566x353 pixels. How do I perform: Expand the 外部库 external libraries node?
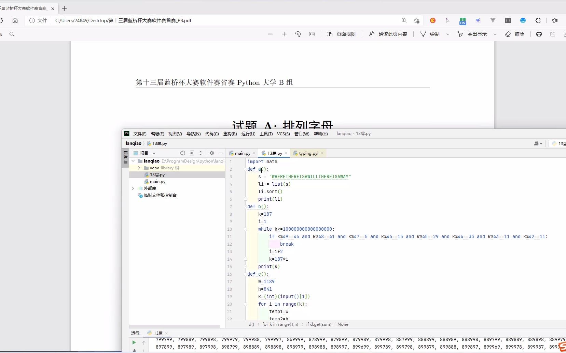click(133, 188)
